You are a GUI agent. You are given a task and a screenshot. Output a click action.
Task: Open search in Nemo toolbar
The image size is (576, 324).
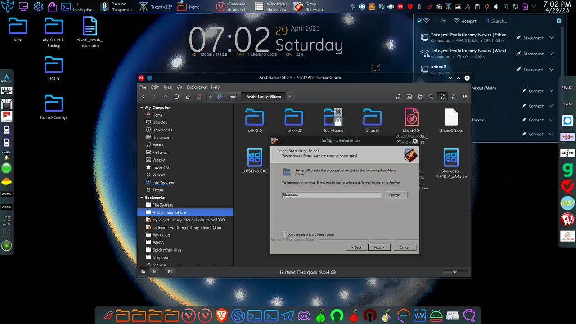click(431, 97)
